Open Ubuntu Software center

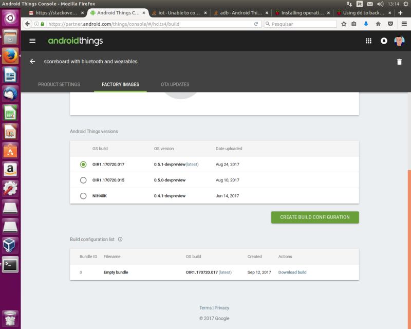point(10,151)
